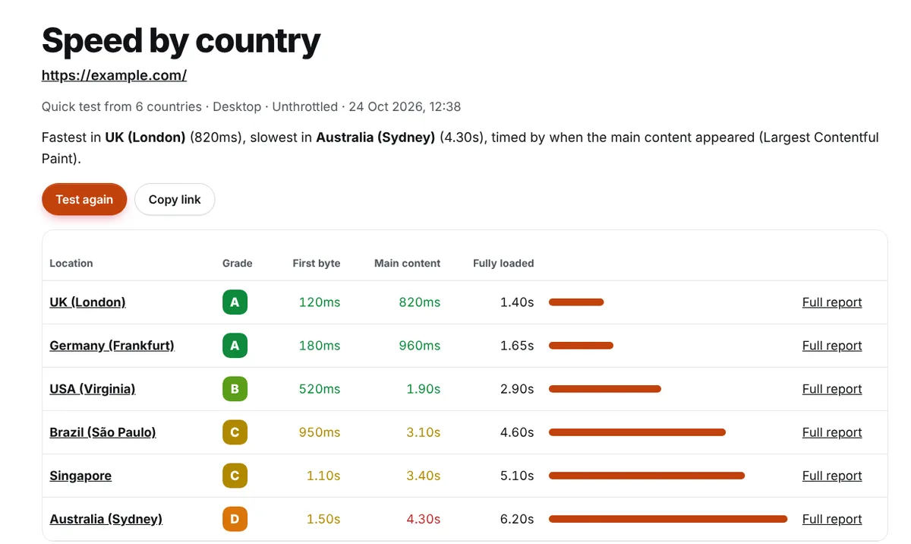Click the grade A badge for Germany (Frankfurt)
Screen dimensions: 911x544
(235, 346)
